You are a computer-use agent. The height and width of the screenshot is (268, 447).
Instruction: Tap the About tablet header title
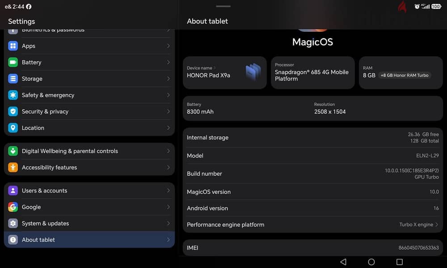coord(207,21)
